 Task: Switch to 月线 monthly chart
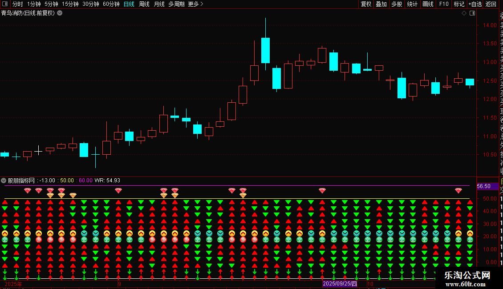point(159,4)
